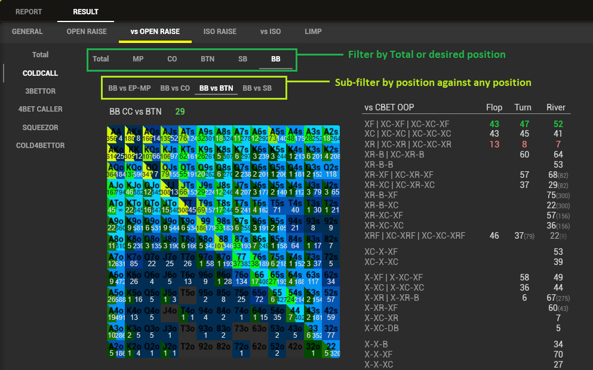The width and height of the screenshot is (593, 370).
Task: Select the OPEN RAISE tab
Action: coord(87,32)
